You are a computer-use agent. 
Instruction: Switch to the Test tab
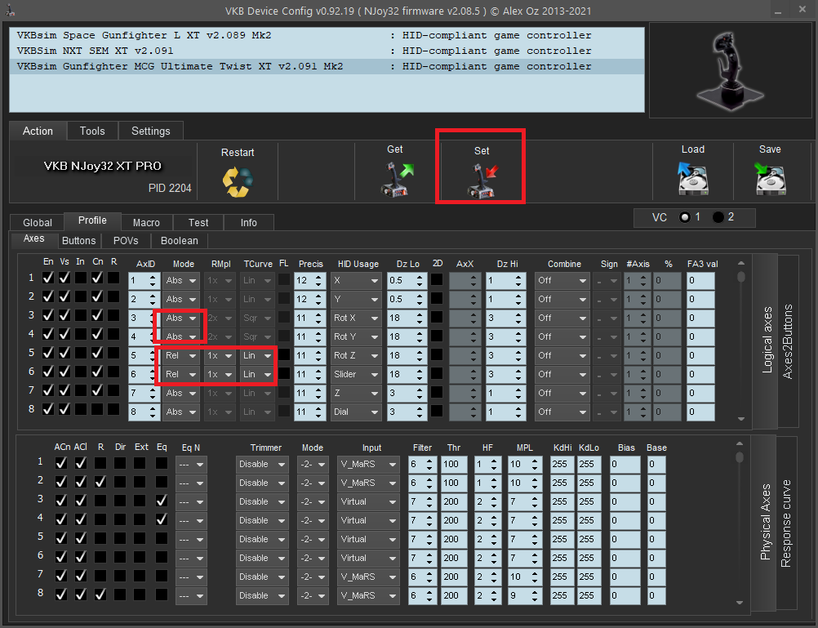(198, 222)
